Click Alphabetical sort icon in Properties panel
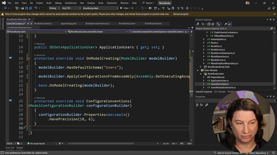This screenshot has width=277, height=155. 202,105
